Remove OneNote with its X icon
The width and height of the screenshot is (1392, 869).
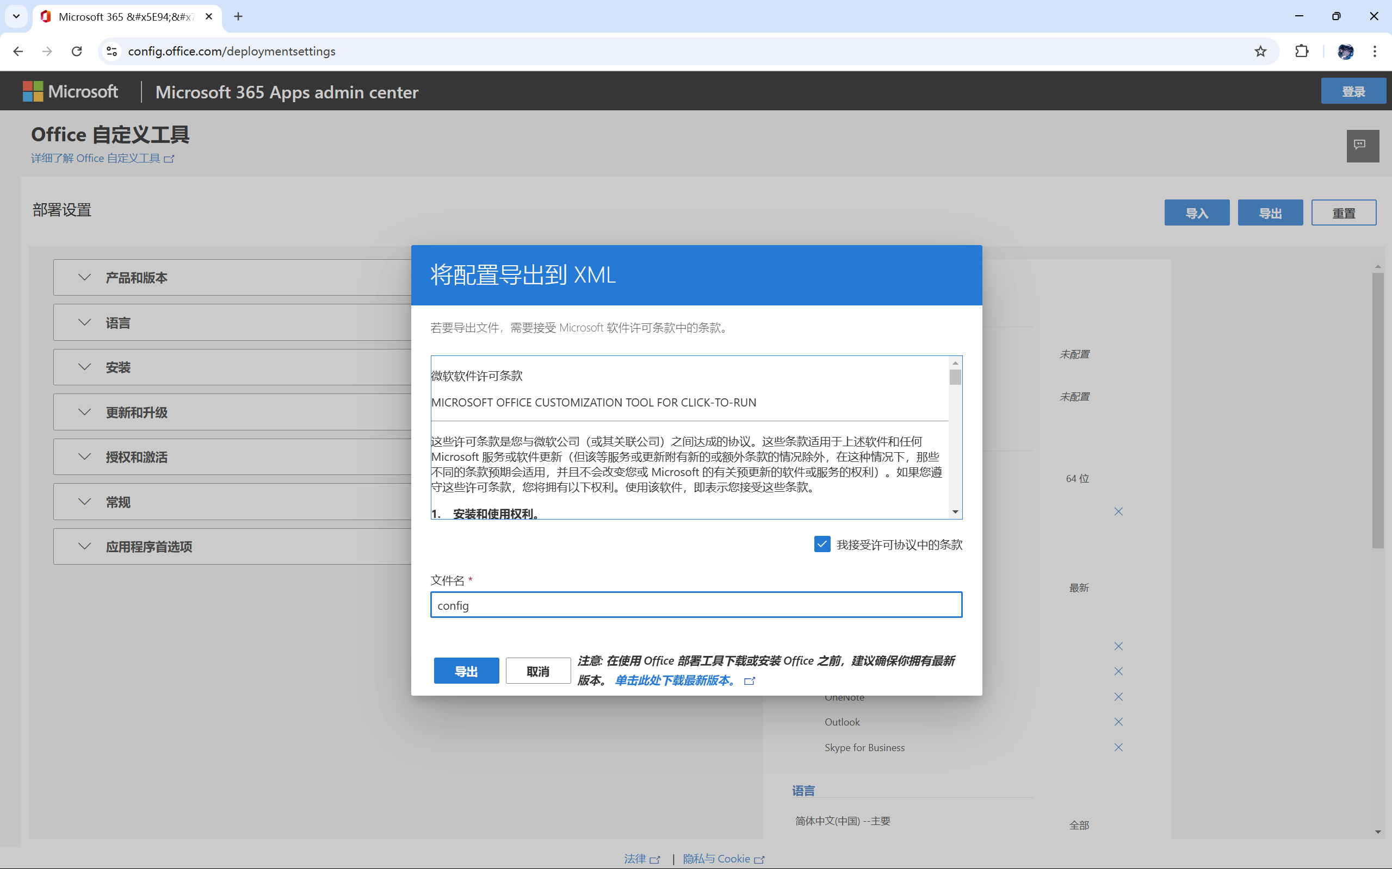[1118, 697]
